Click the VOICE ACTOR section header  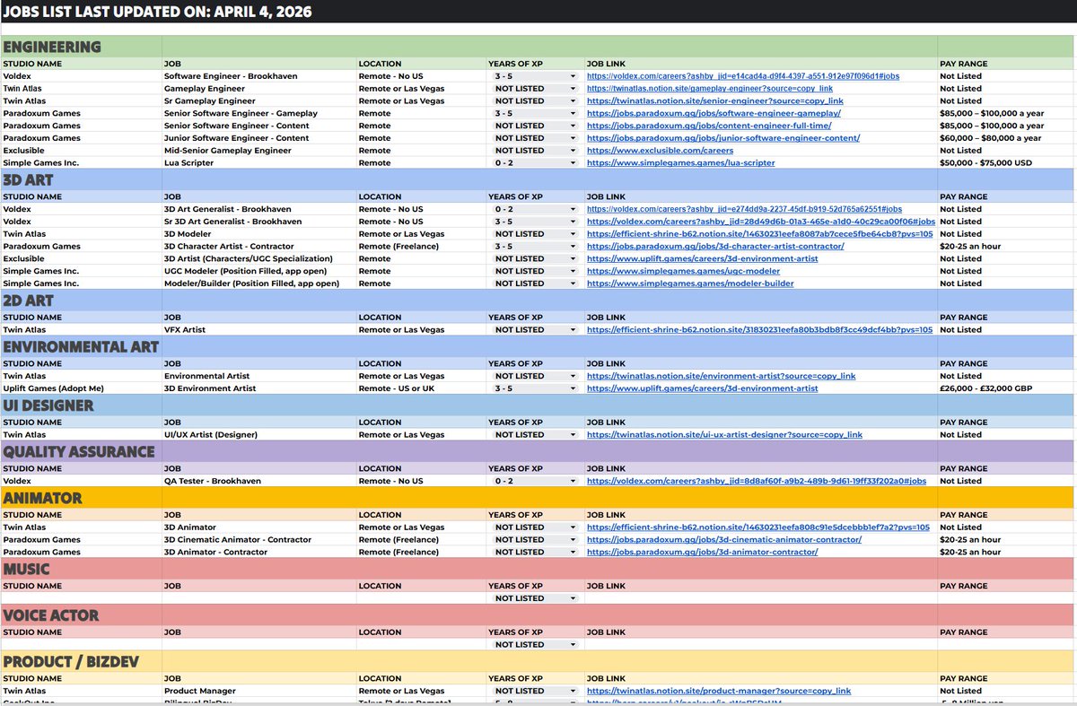50,615
